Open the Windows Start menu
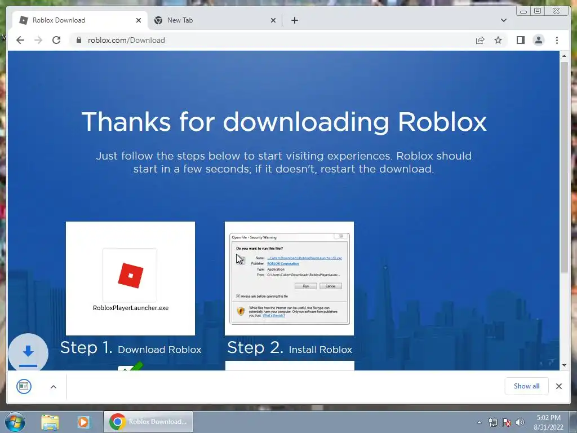The height and width of the screenshot is (433, 577). (15, 422)
